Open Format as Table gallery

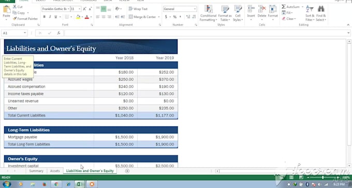click(x=225, y=13)
